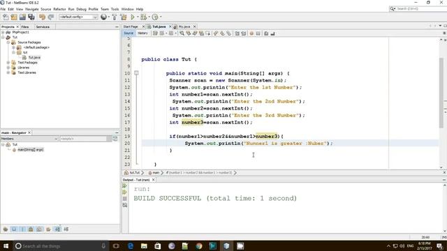This screenshot has width=447, height=251.
Task: Click the Profile Project toolbar icon
Action: pyautogui.click(x=155, y=17)
